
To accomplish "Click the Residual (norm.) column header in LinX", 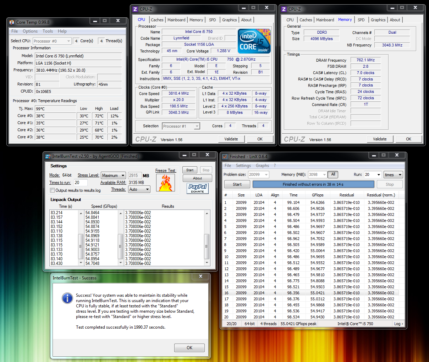I will click(x=381, y=195).
